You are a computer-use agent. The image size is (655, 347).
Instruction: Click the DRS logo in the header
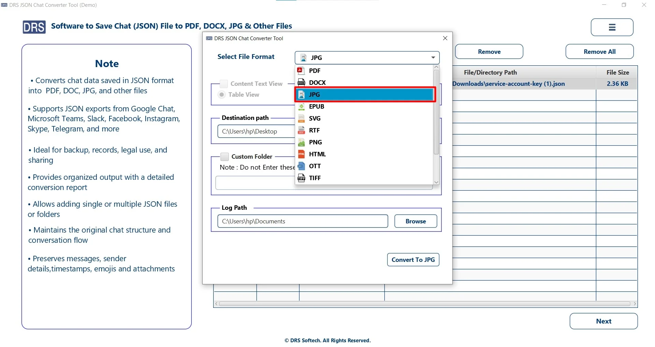point(34,27)
